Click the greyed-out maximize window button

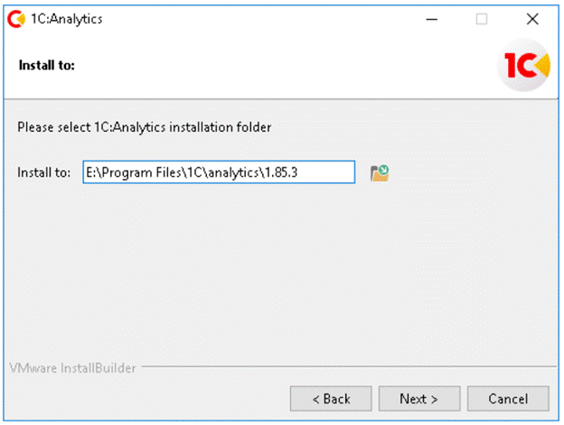click(x=482, y=19)
